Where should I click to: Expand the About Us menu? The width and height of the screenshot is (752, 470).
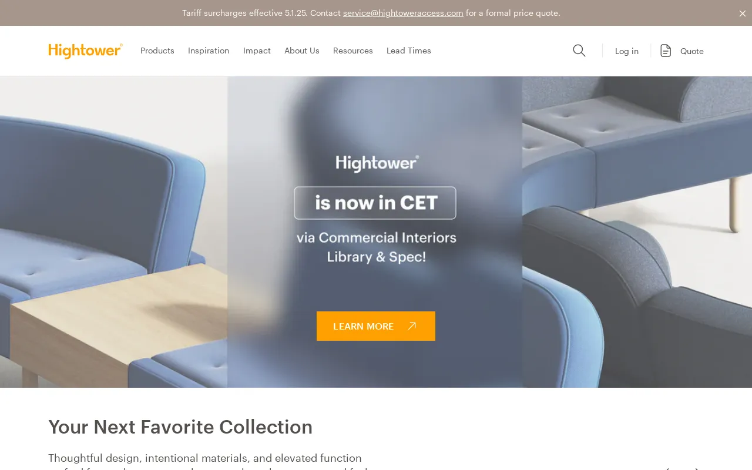302,51
